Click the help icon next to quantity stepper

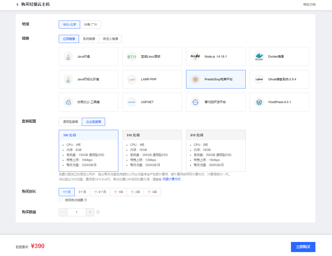(98, 212)
